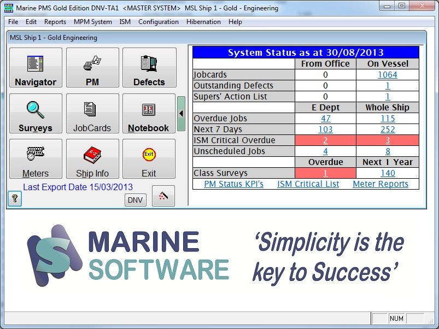Click the yellow Exit button
This screenshot has height=329, width=439.
149,159
